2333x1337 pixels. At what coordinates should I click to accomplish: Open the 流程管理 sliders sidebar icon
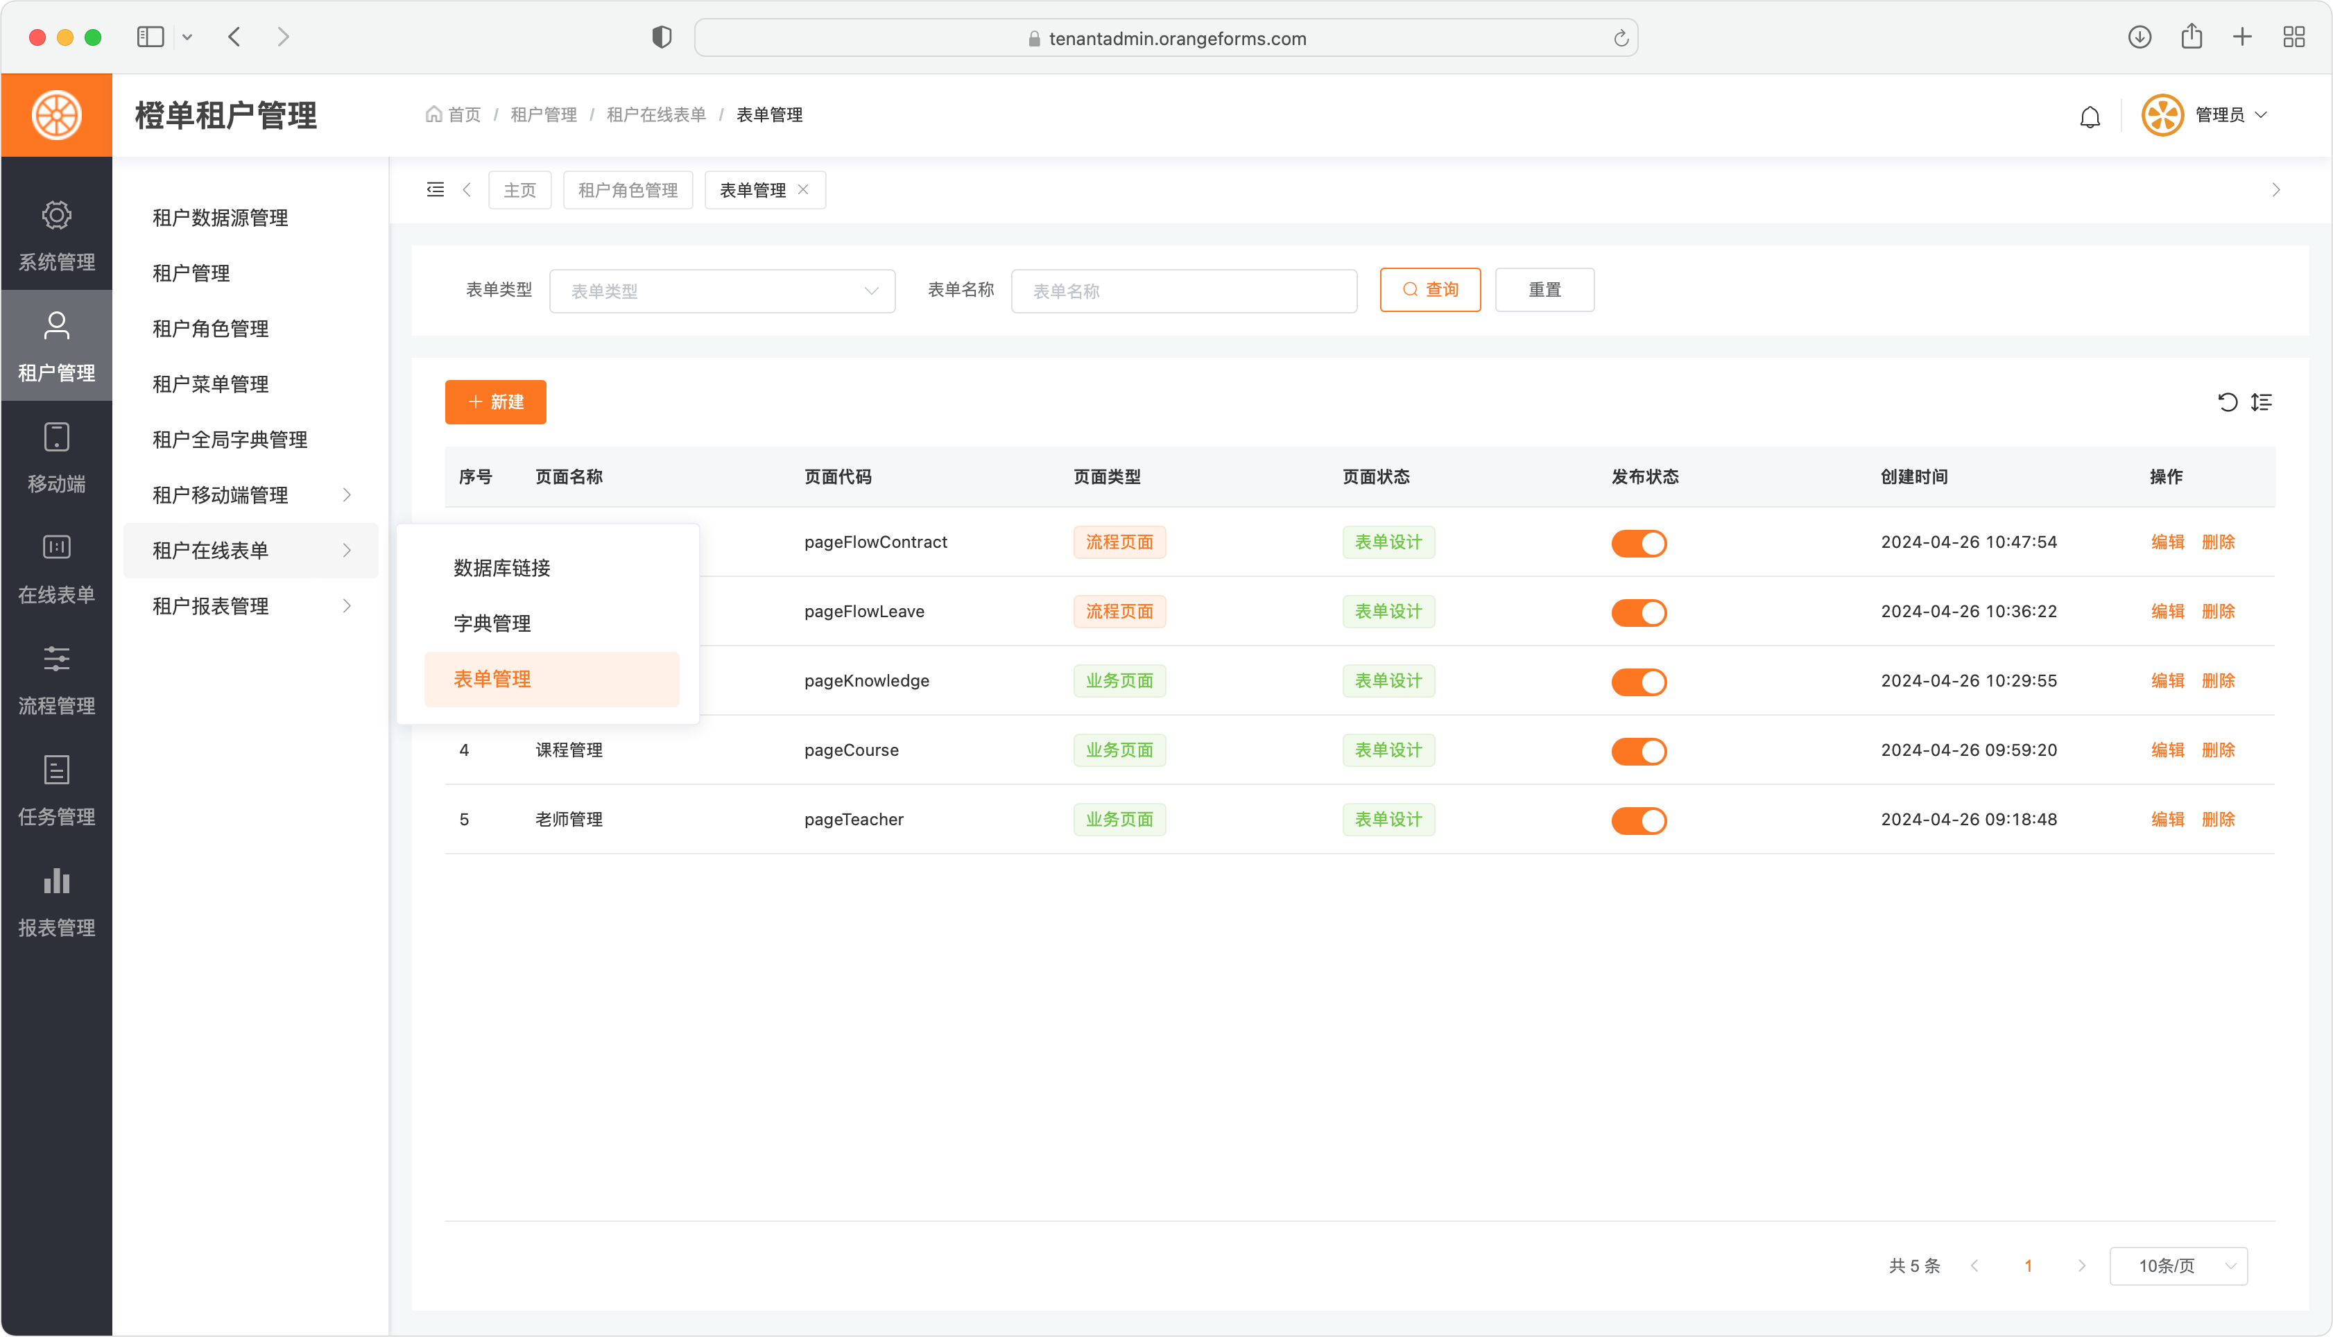tap(56, 659)
